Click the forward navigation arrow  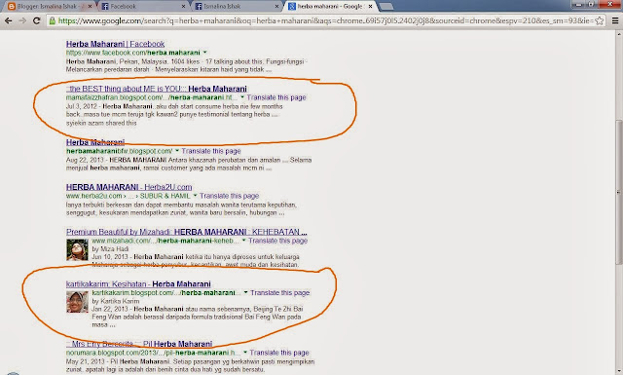click(x=22, y=20)
